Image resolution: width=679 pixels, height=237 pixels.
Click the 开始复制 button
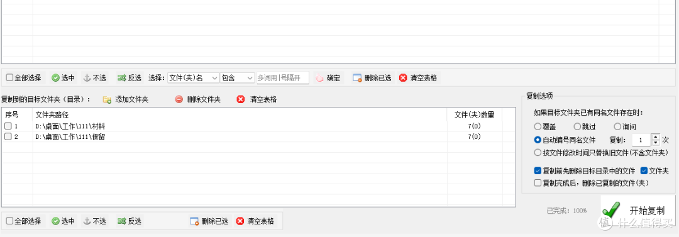pyautogui.click(x=638, y=211)
